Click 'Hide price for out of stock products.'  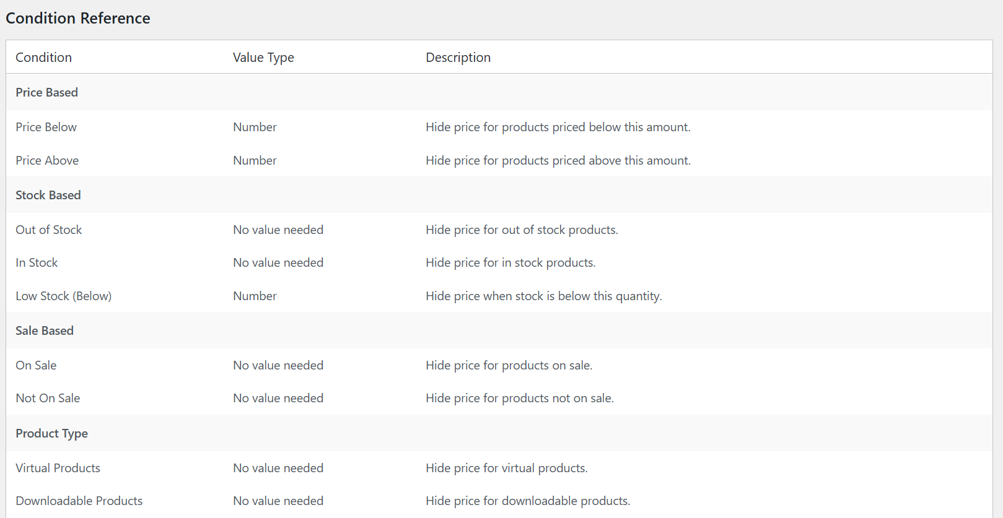(522, 230)
